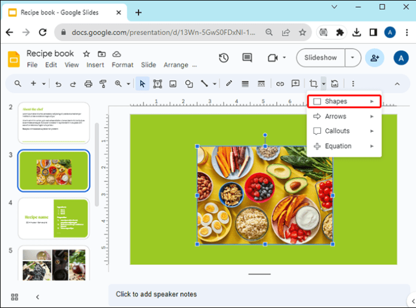Viewport: 416px width, 308px height.
Task: Open the Edit menu
Action: (51, 65)
